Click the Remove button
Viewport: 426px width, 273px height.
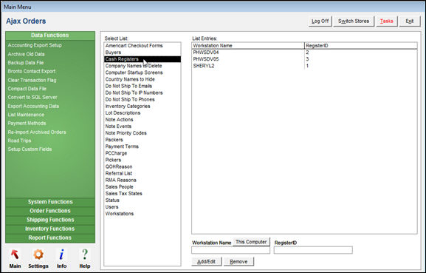(x=238, y=262)
